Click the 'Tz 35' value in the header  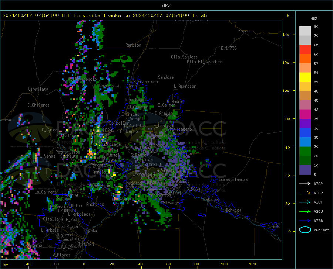(x=199, y=16)
